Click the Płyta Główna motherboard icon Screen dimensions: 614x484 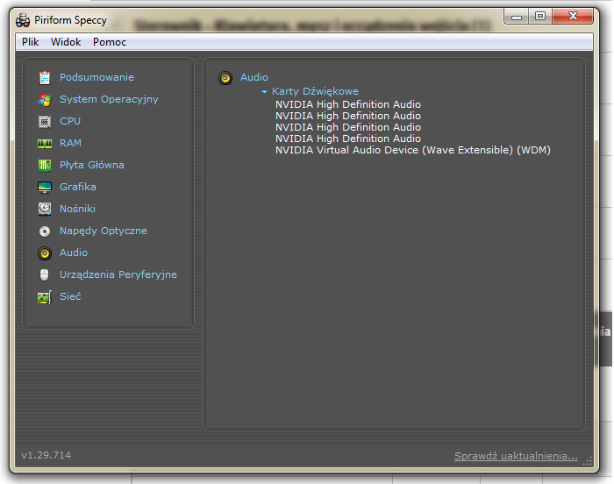pyautogui.click(x=45, y=165)
